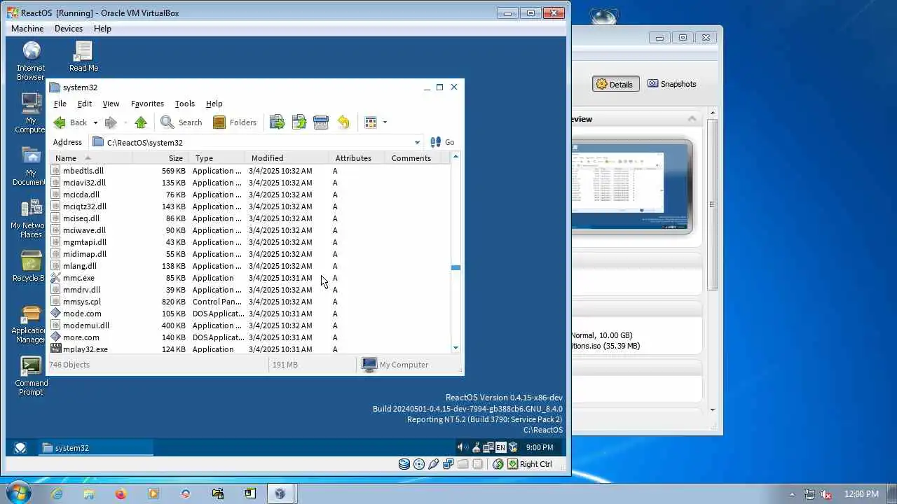Image resolution: width=897 pixels, height=504 pixels.
Task: Open Applications Manager desktop icon
Action: tap(31, 324)
